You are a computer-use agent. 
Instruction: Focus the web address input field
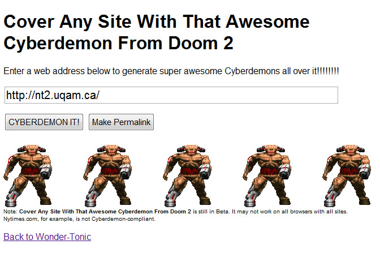point(171,95)
